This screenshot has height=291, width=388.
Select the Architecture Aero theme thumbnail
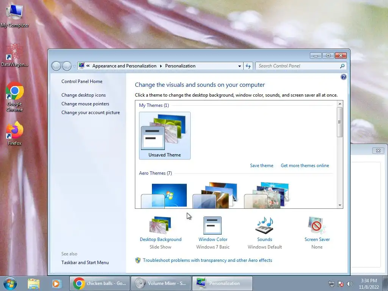[x=216, y=196]
